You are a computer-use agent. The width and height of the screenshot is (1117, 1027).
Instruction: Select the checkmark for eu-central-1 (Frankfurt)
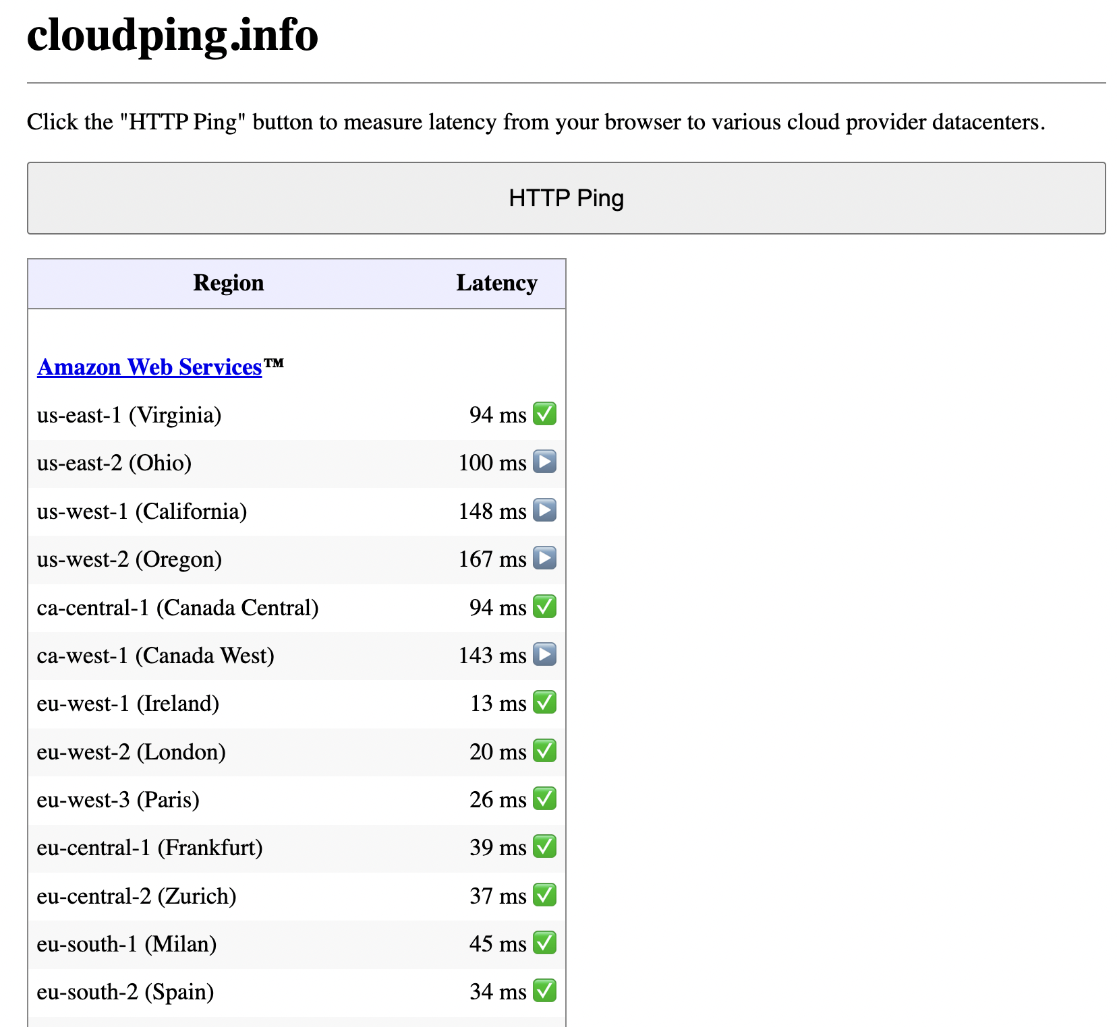point(544,847)
